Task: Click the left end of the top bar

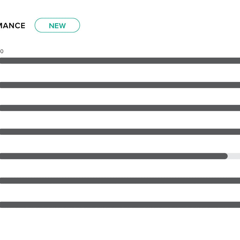Action: coord(3,61)
